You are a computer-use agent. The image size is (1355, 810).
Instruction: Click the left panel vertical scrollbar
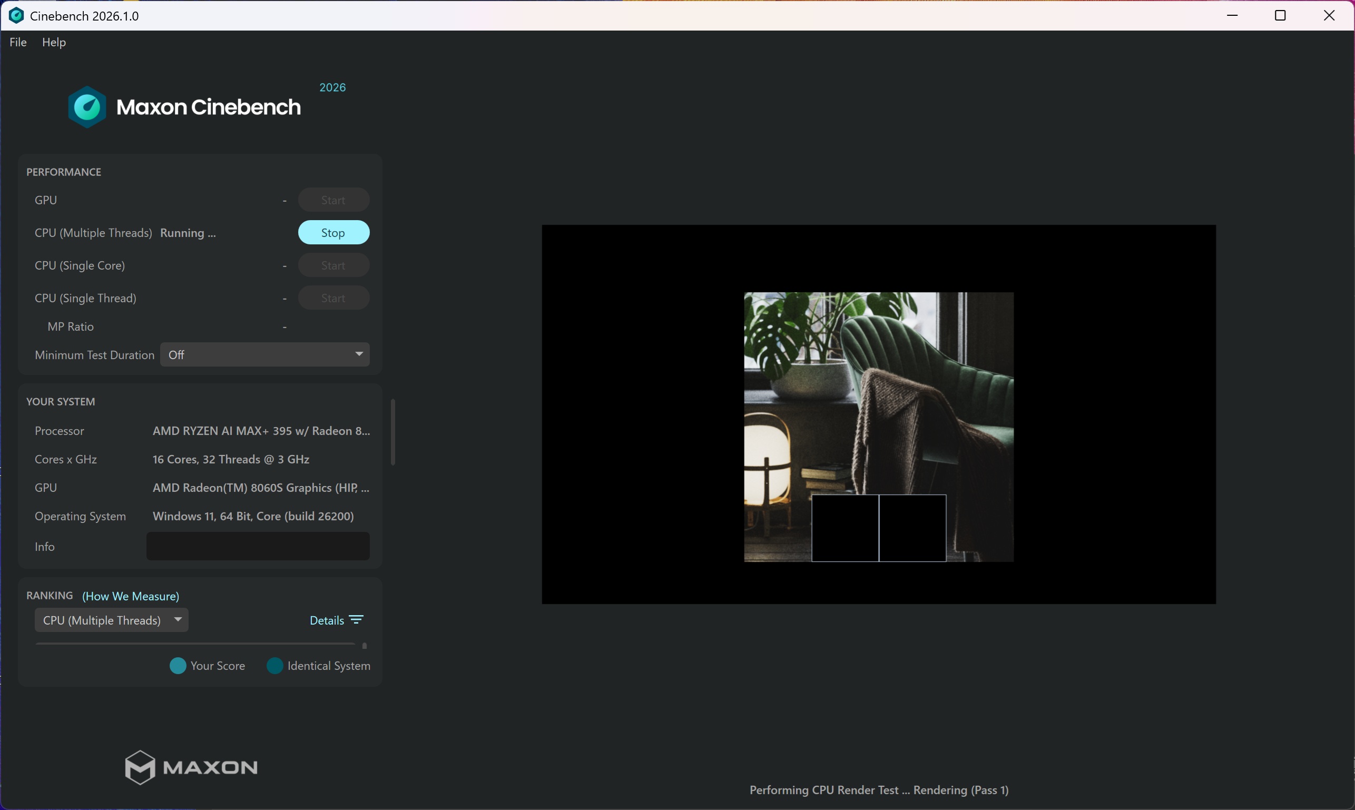tap(392, 432)
